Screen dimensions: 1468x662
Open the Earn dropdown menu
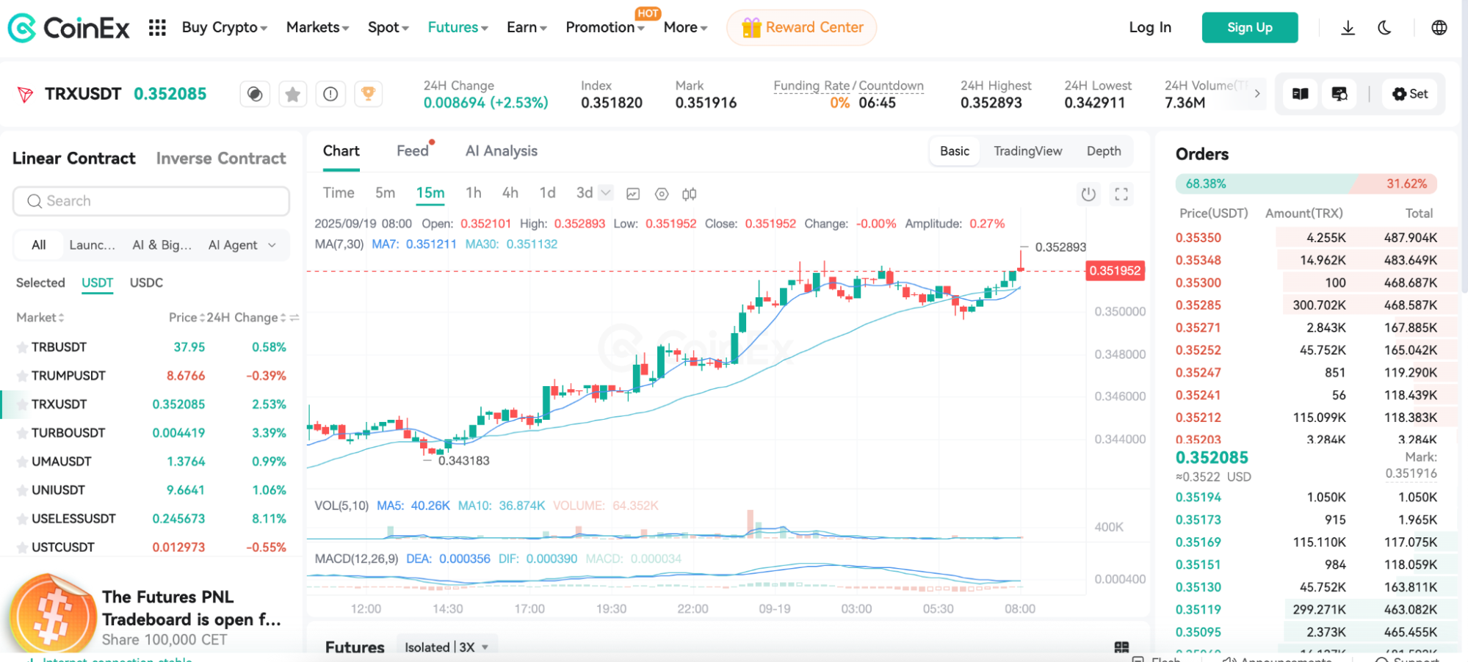(527, 28)
